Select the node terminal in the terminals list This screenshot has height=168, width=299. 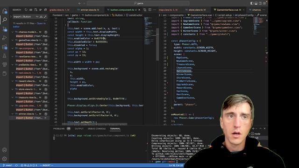pyautogui.click(x=256, y=134)
